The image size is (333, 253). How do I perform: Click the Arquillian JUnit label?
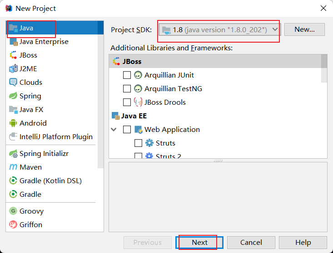(x=169, y=75)
